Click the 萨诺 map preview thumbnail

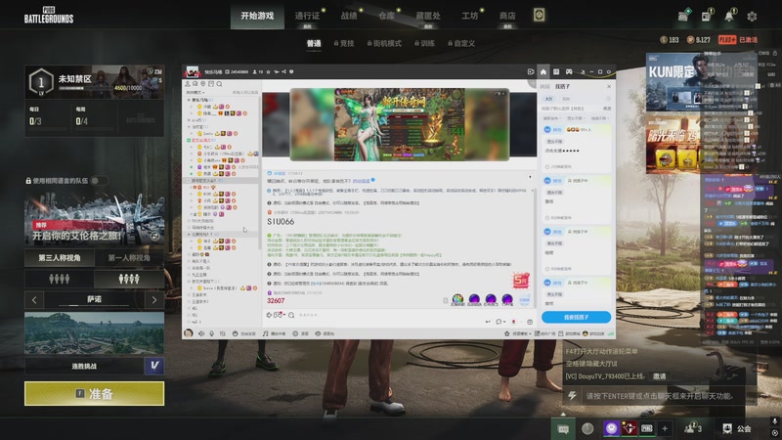pos(94,333)
